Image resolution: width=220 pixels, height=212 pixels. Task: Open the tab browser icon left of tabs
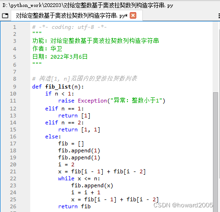[x=5, y=16]
